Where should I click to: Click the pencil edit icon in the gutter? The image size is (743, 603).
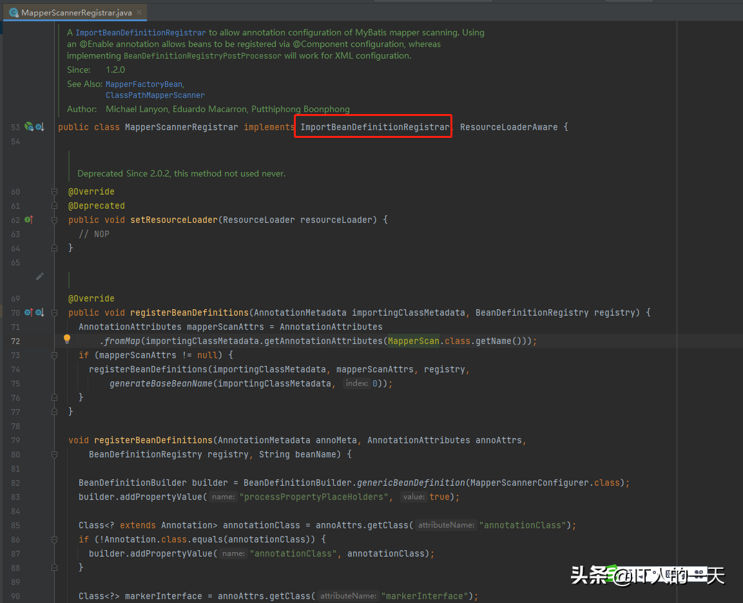click(40, 276)
